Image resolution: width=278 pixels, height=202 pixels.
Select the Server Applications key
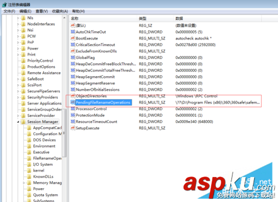44,104
